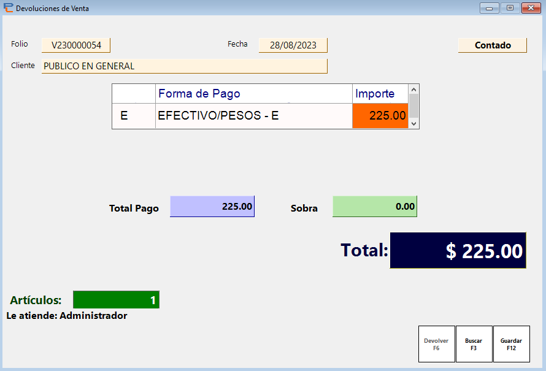Click the Contado payment type button
The image size is (546, 371).
tap(493, 45)
